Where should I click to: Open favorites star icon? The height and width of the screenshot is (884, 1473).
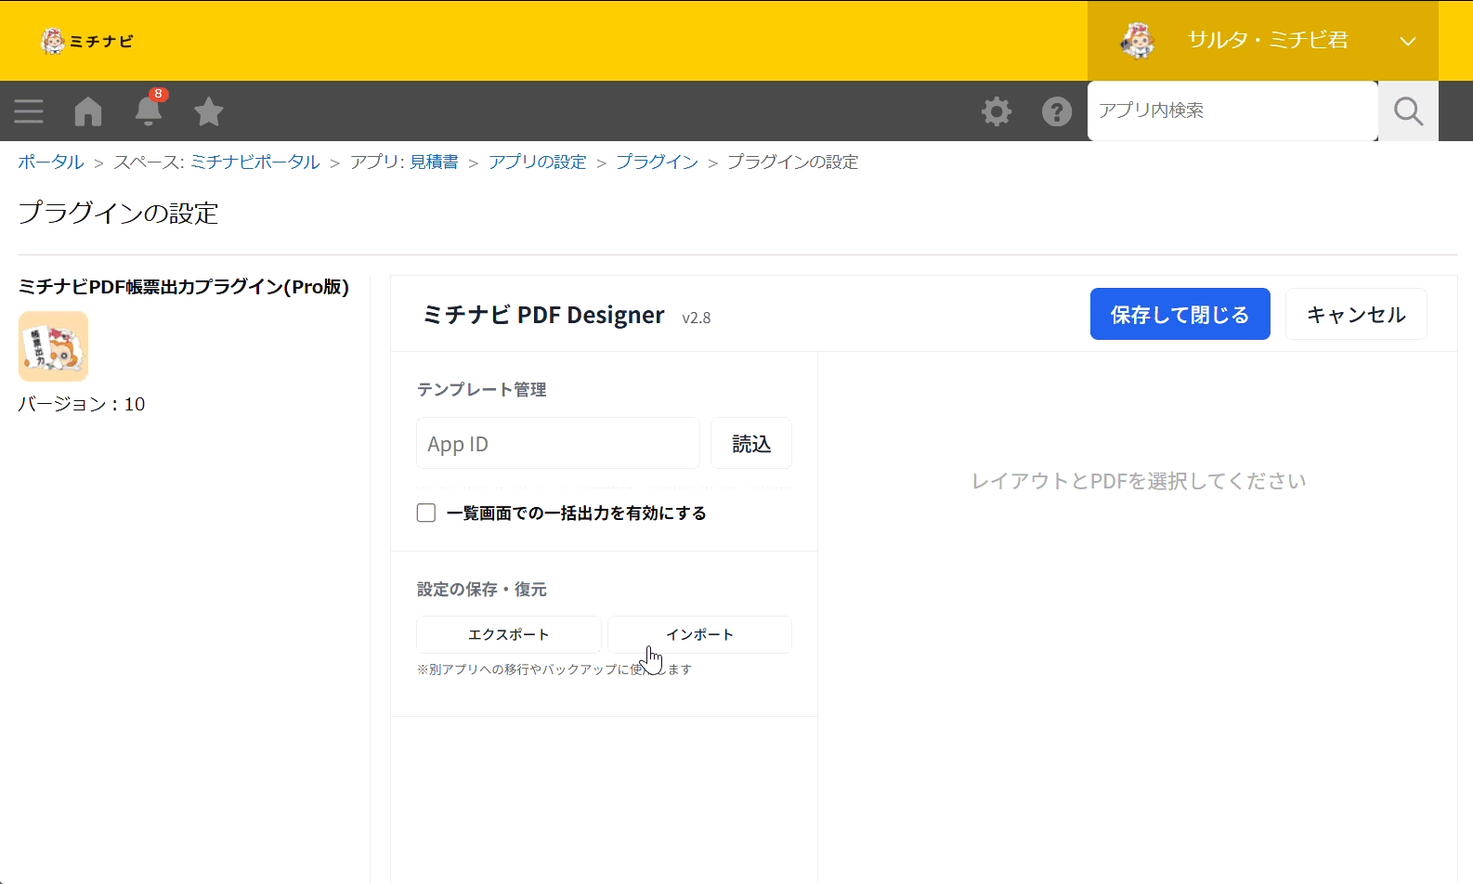coord(209,111)
